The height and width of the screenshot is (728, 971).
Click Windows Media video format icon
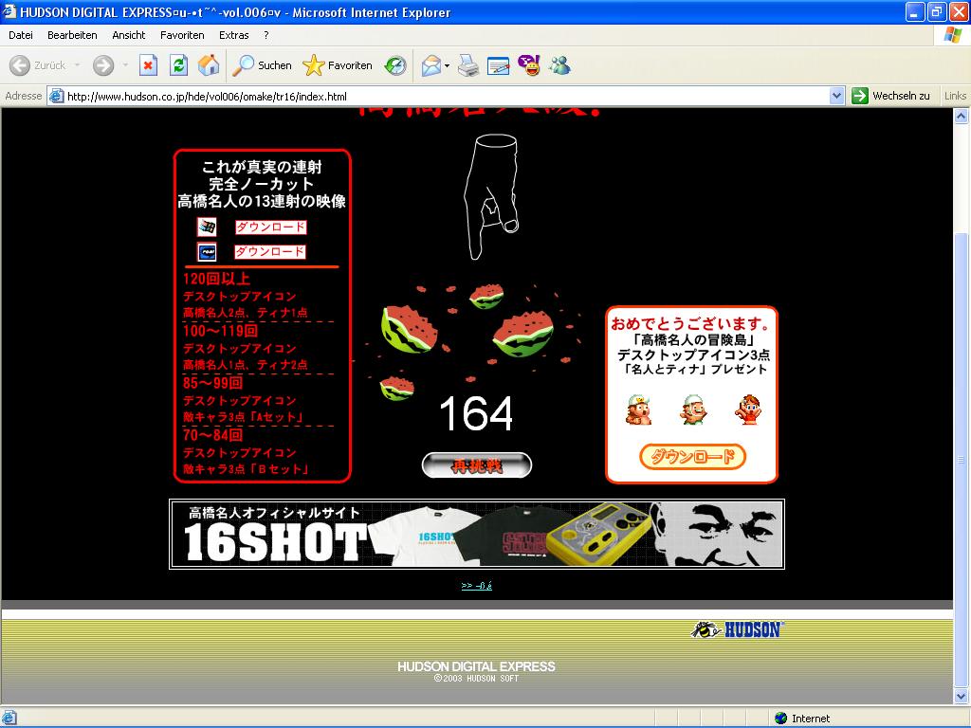pos(207,227)
